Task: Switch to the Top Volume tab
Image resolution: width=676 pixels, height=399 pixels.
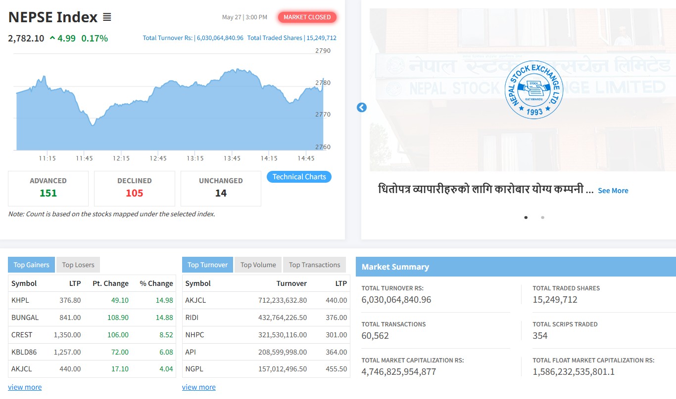Action: coord(258,265)
